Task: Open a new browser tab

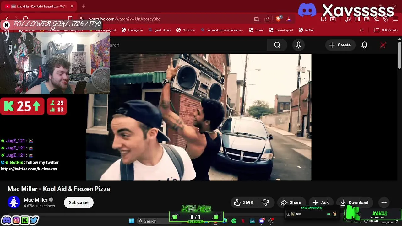Action: point(84,6)
